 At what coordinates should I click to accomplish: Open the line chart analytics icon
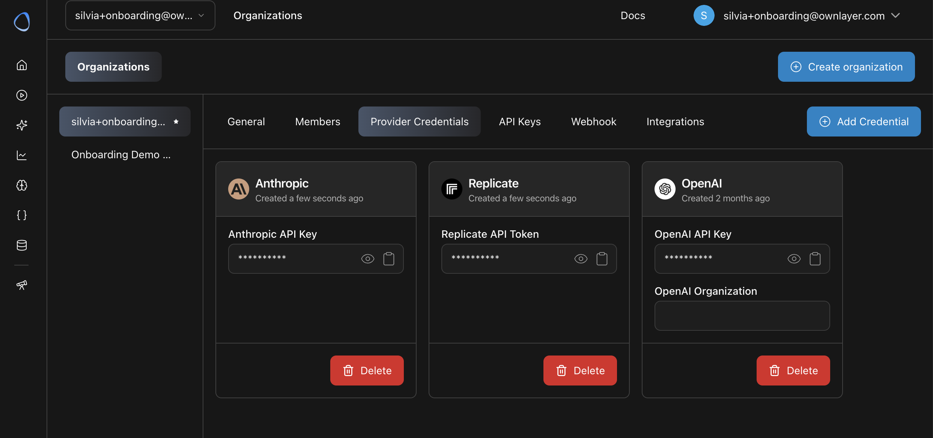(22, 155)
